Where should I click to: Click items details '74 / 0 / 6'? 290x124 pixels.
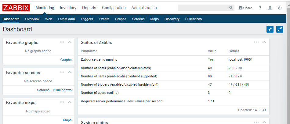pos(235,76)
